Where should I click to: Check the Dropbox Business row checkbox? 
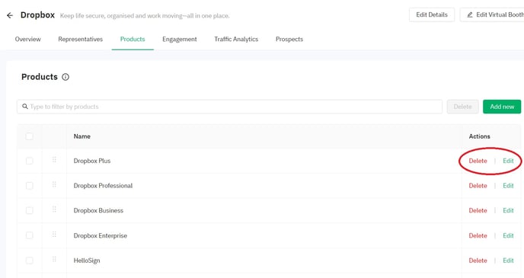30,210
